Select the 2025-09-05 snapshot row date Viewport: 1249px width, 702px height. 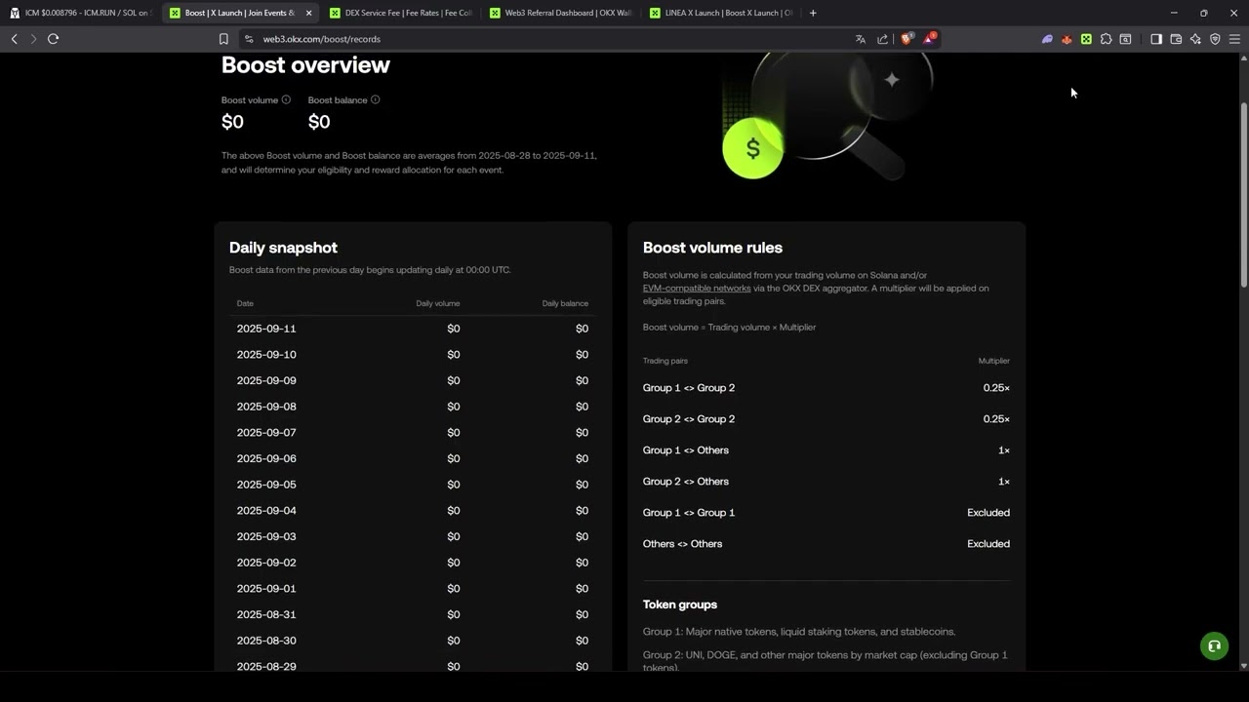pos(266,485)
